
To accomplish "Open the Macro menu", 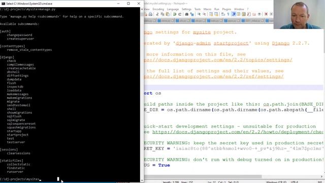I will (x=207, y=9).
